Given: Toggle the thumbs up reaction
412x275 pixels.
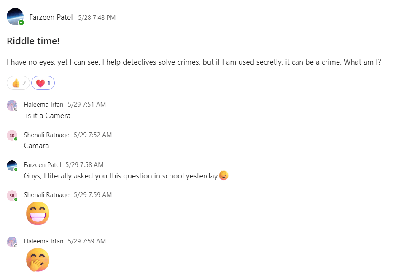Looking at the screenshot, I should (19, 83).
